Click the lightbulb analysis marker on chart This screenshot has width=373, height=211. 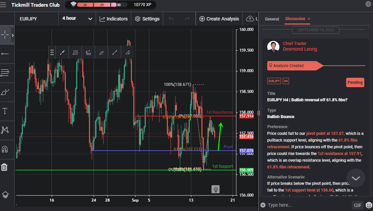click(x=216, y=190)
